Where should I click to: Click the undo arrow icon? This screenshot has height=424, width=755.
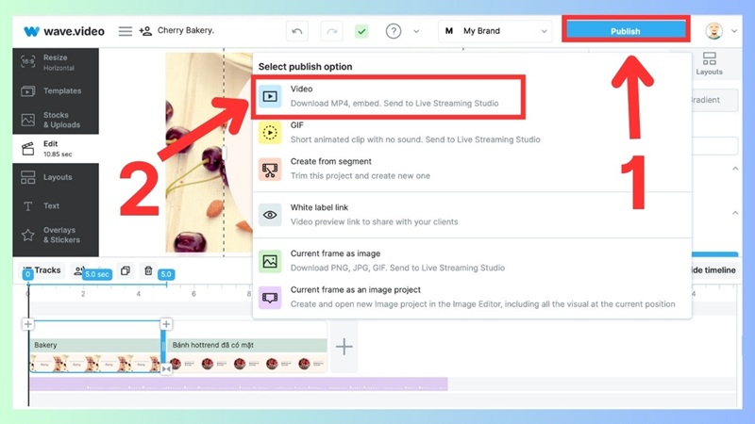pyautogui.click(x=298, y=31)
